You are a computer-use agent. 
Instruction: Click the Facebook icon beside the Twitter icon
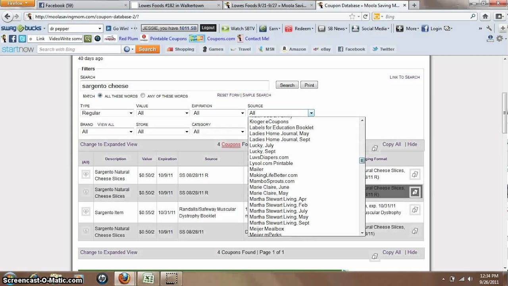tap(13, 39)
